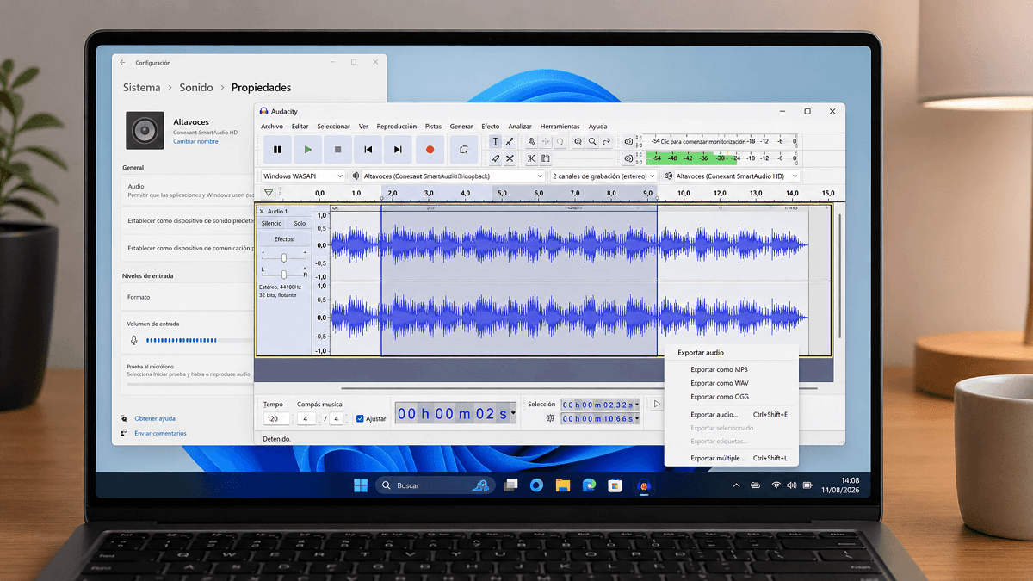Click the Tempo field showing 120

point(276,418)
